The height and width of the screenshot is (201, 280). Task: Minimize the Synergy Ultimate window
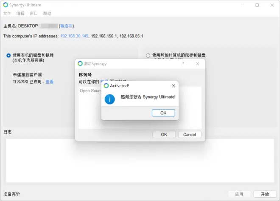click(x=242, y=5)
